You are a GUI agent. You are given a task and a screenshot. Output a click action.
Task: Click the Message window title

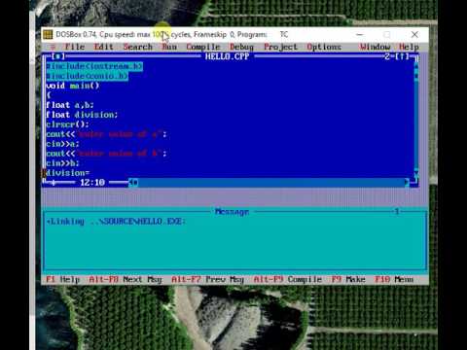(x=233, y=212)
